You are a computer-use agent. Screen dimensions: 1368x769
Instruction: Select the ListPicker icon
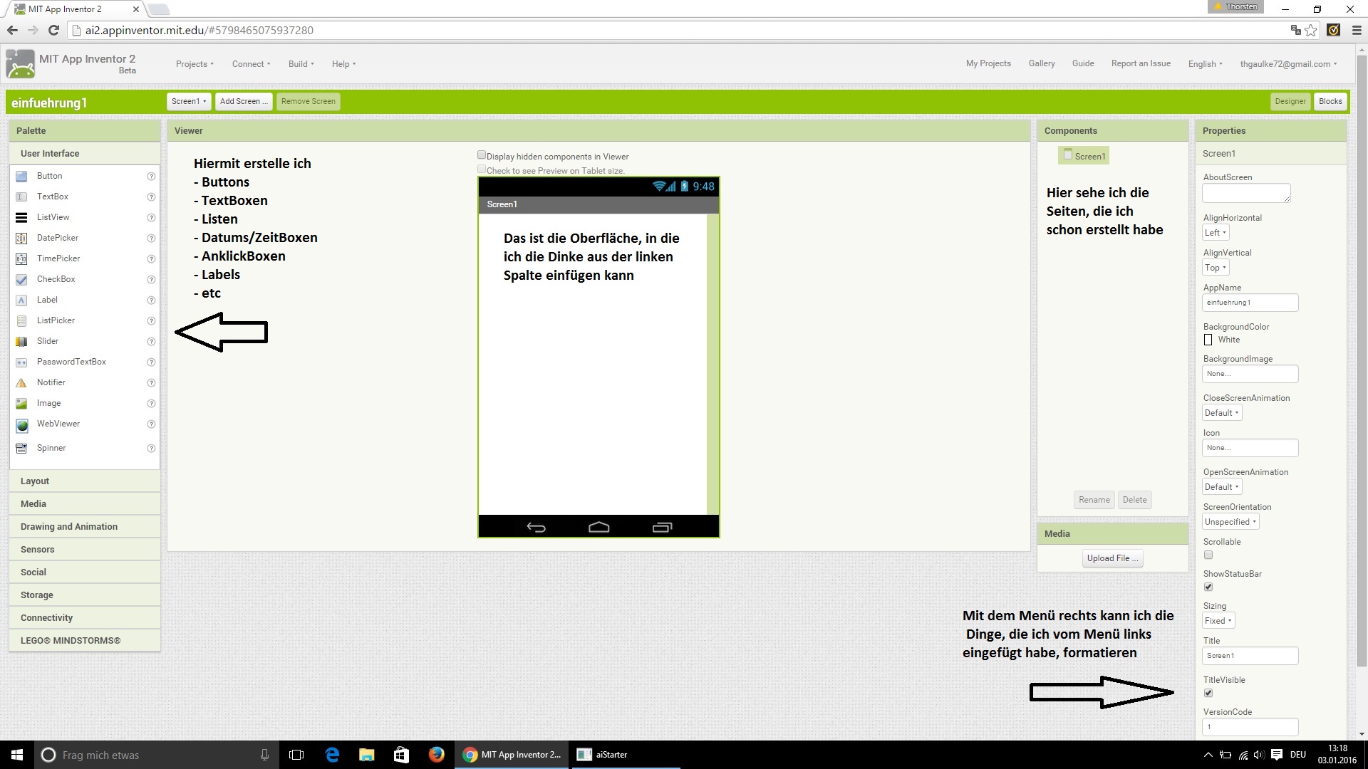(21, 320)
